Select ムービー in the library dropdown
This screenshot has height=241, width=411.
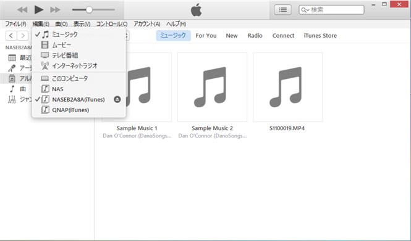(78, 45)
